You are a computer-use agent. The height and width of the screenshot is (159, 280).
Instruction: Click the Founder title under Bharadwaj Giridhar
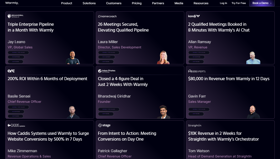click(104, 101)
